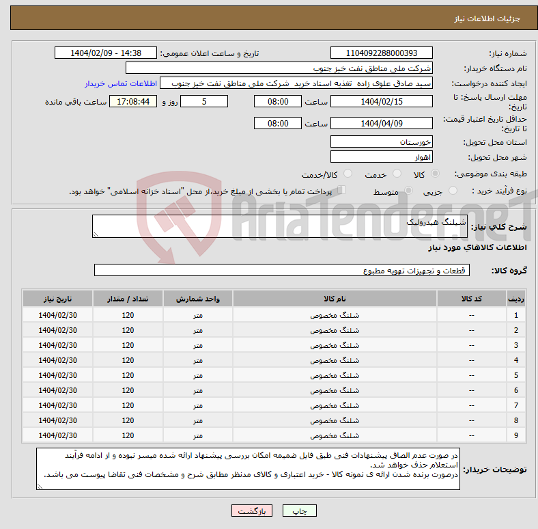Viewport: 538px width, 529px height.
Task: Open the اطلاعات تماس خریدار link
Action: 121,83
